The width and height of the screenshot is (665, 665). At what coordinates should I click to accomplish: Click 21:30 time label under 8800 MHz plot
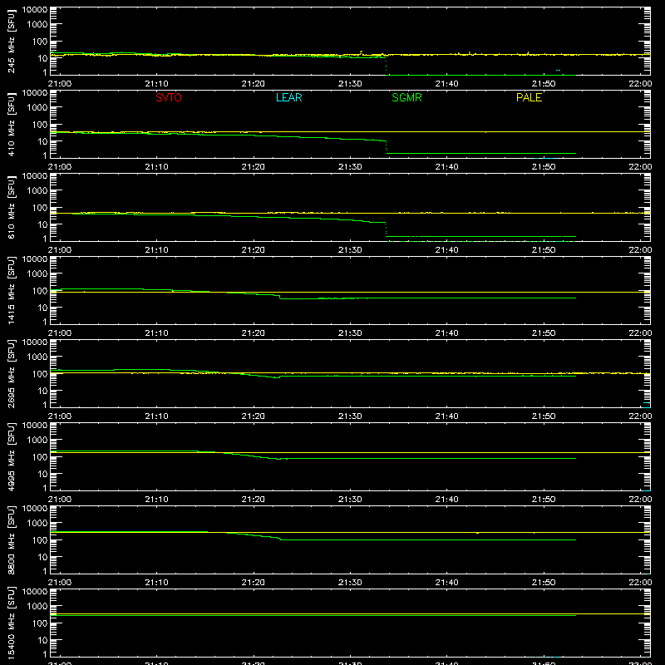pos(350,583)
